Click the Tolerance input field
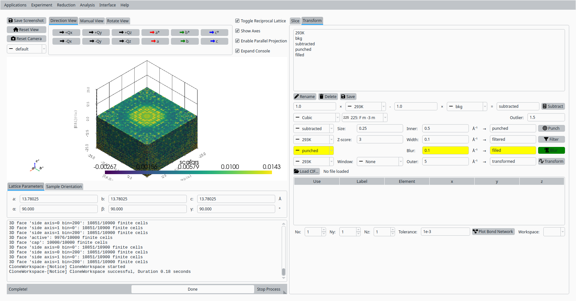This screenshot has height=301, width=576. tap(445, 231)
